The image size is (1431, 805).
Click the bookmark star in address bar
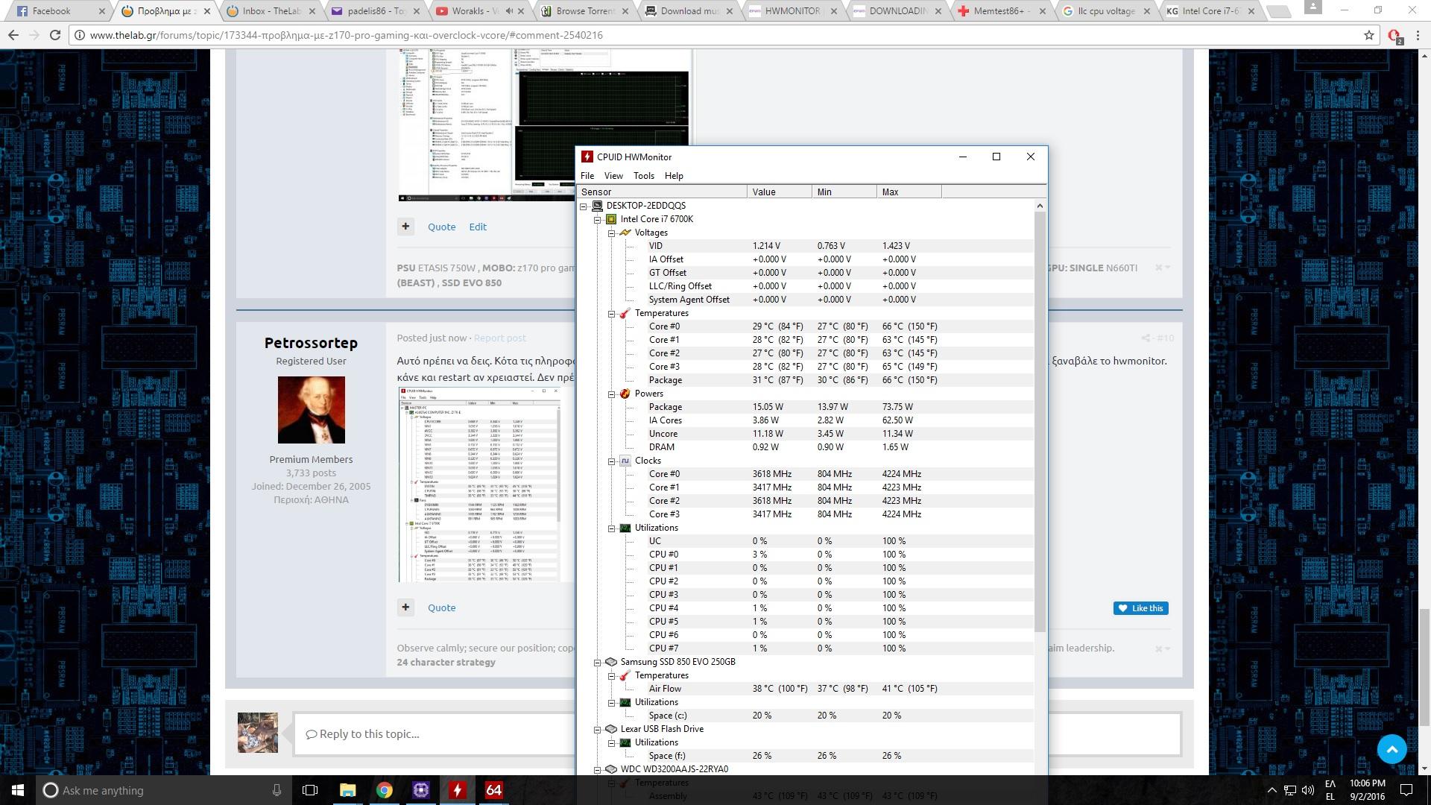(1368, 35)
